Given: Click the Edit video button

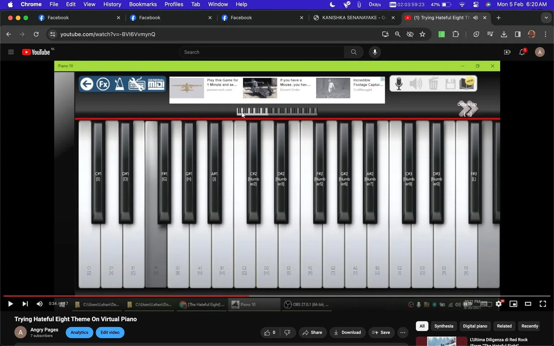Looking at the screenshot, I should coord(110,332).
